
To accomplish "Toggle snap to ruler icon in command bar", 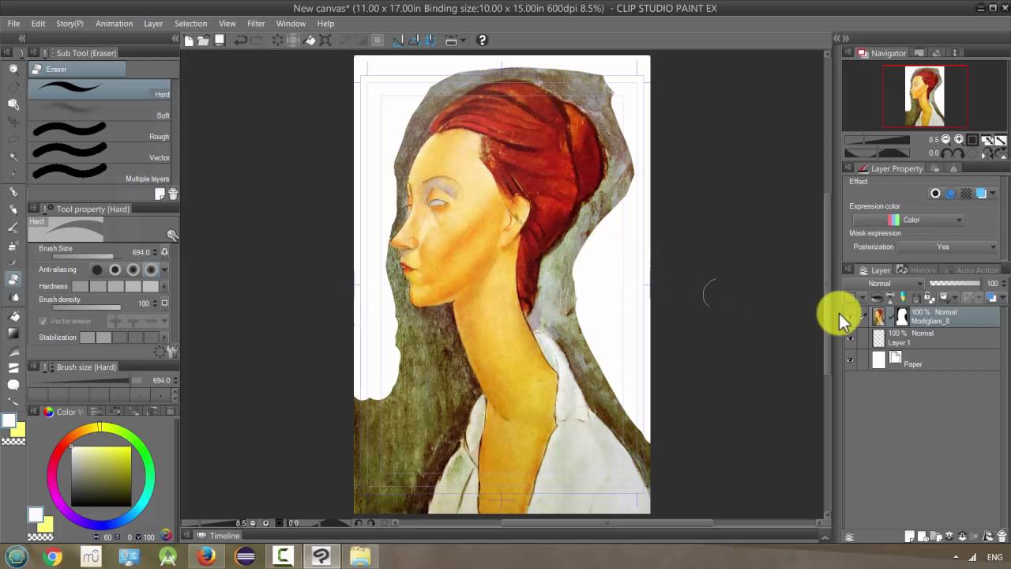I will pos(399,40).
